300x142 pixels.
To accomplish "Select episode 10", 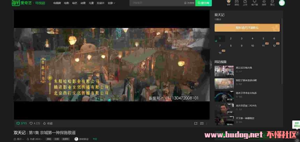I will click(x=252, y=46).
